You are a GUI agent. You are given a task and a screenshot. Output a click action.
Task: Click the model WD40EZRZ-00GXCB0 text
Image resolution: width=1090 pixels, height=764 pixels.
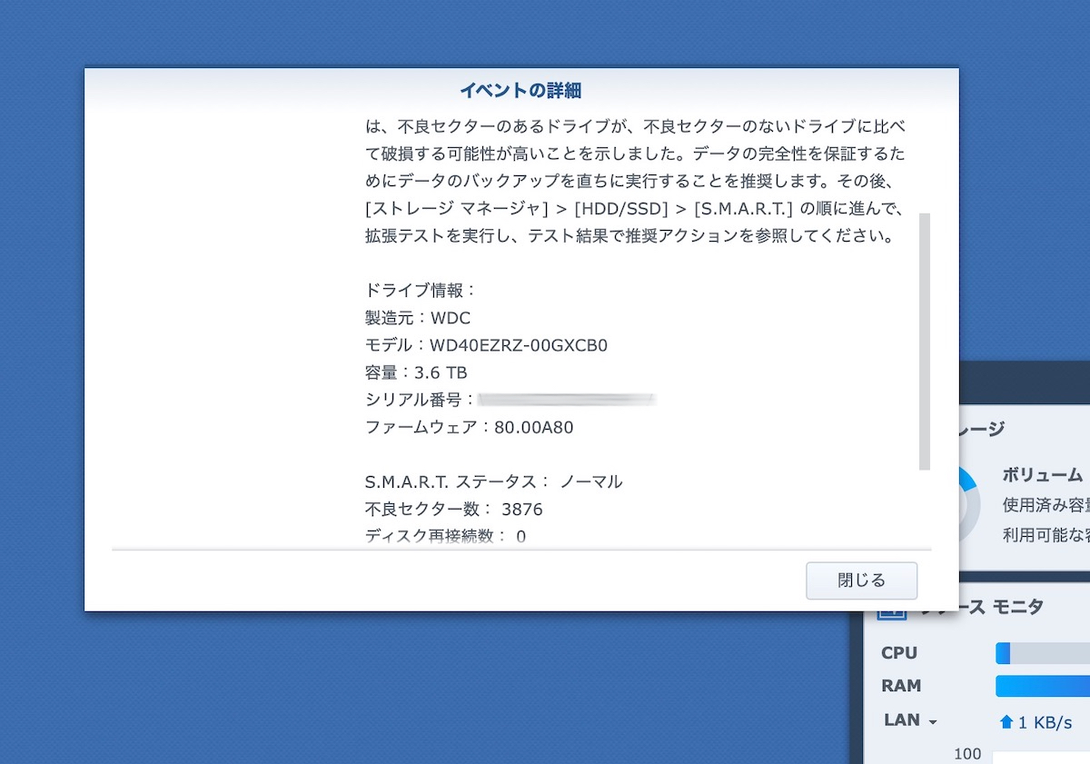[x=518, y=345]
